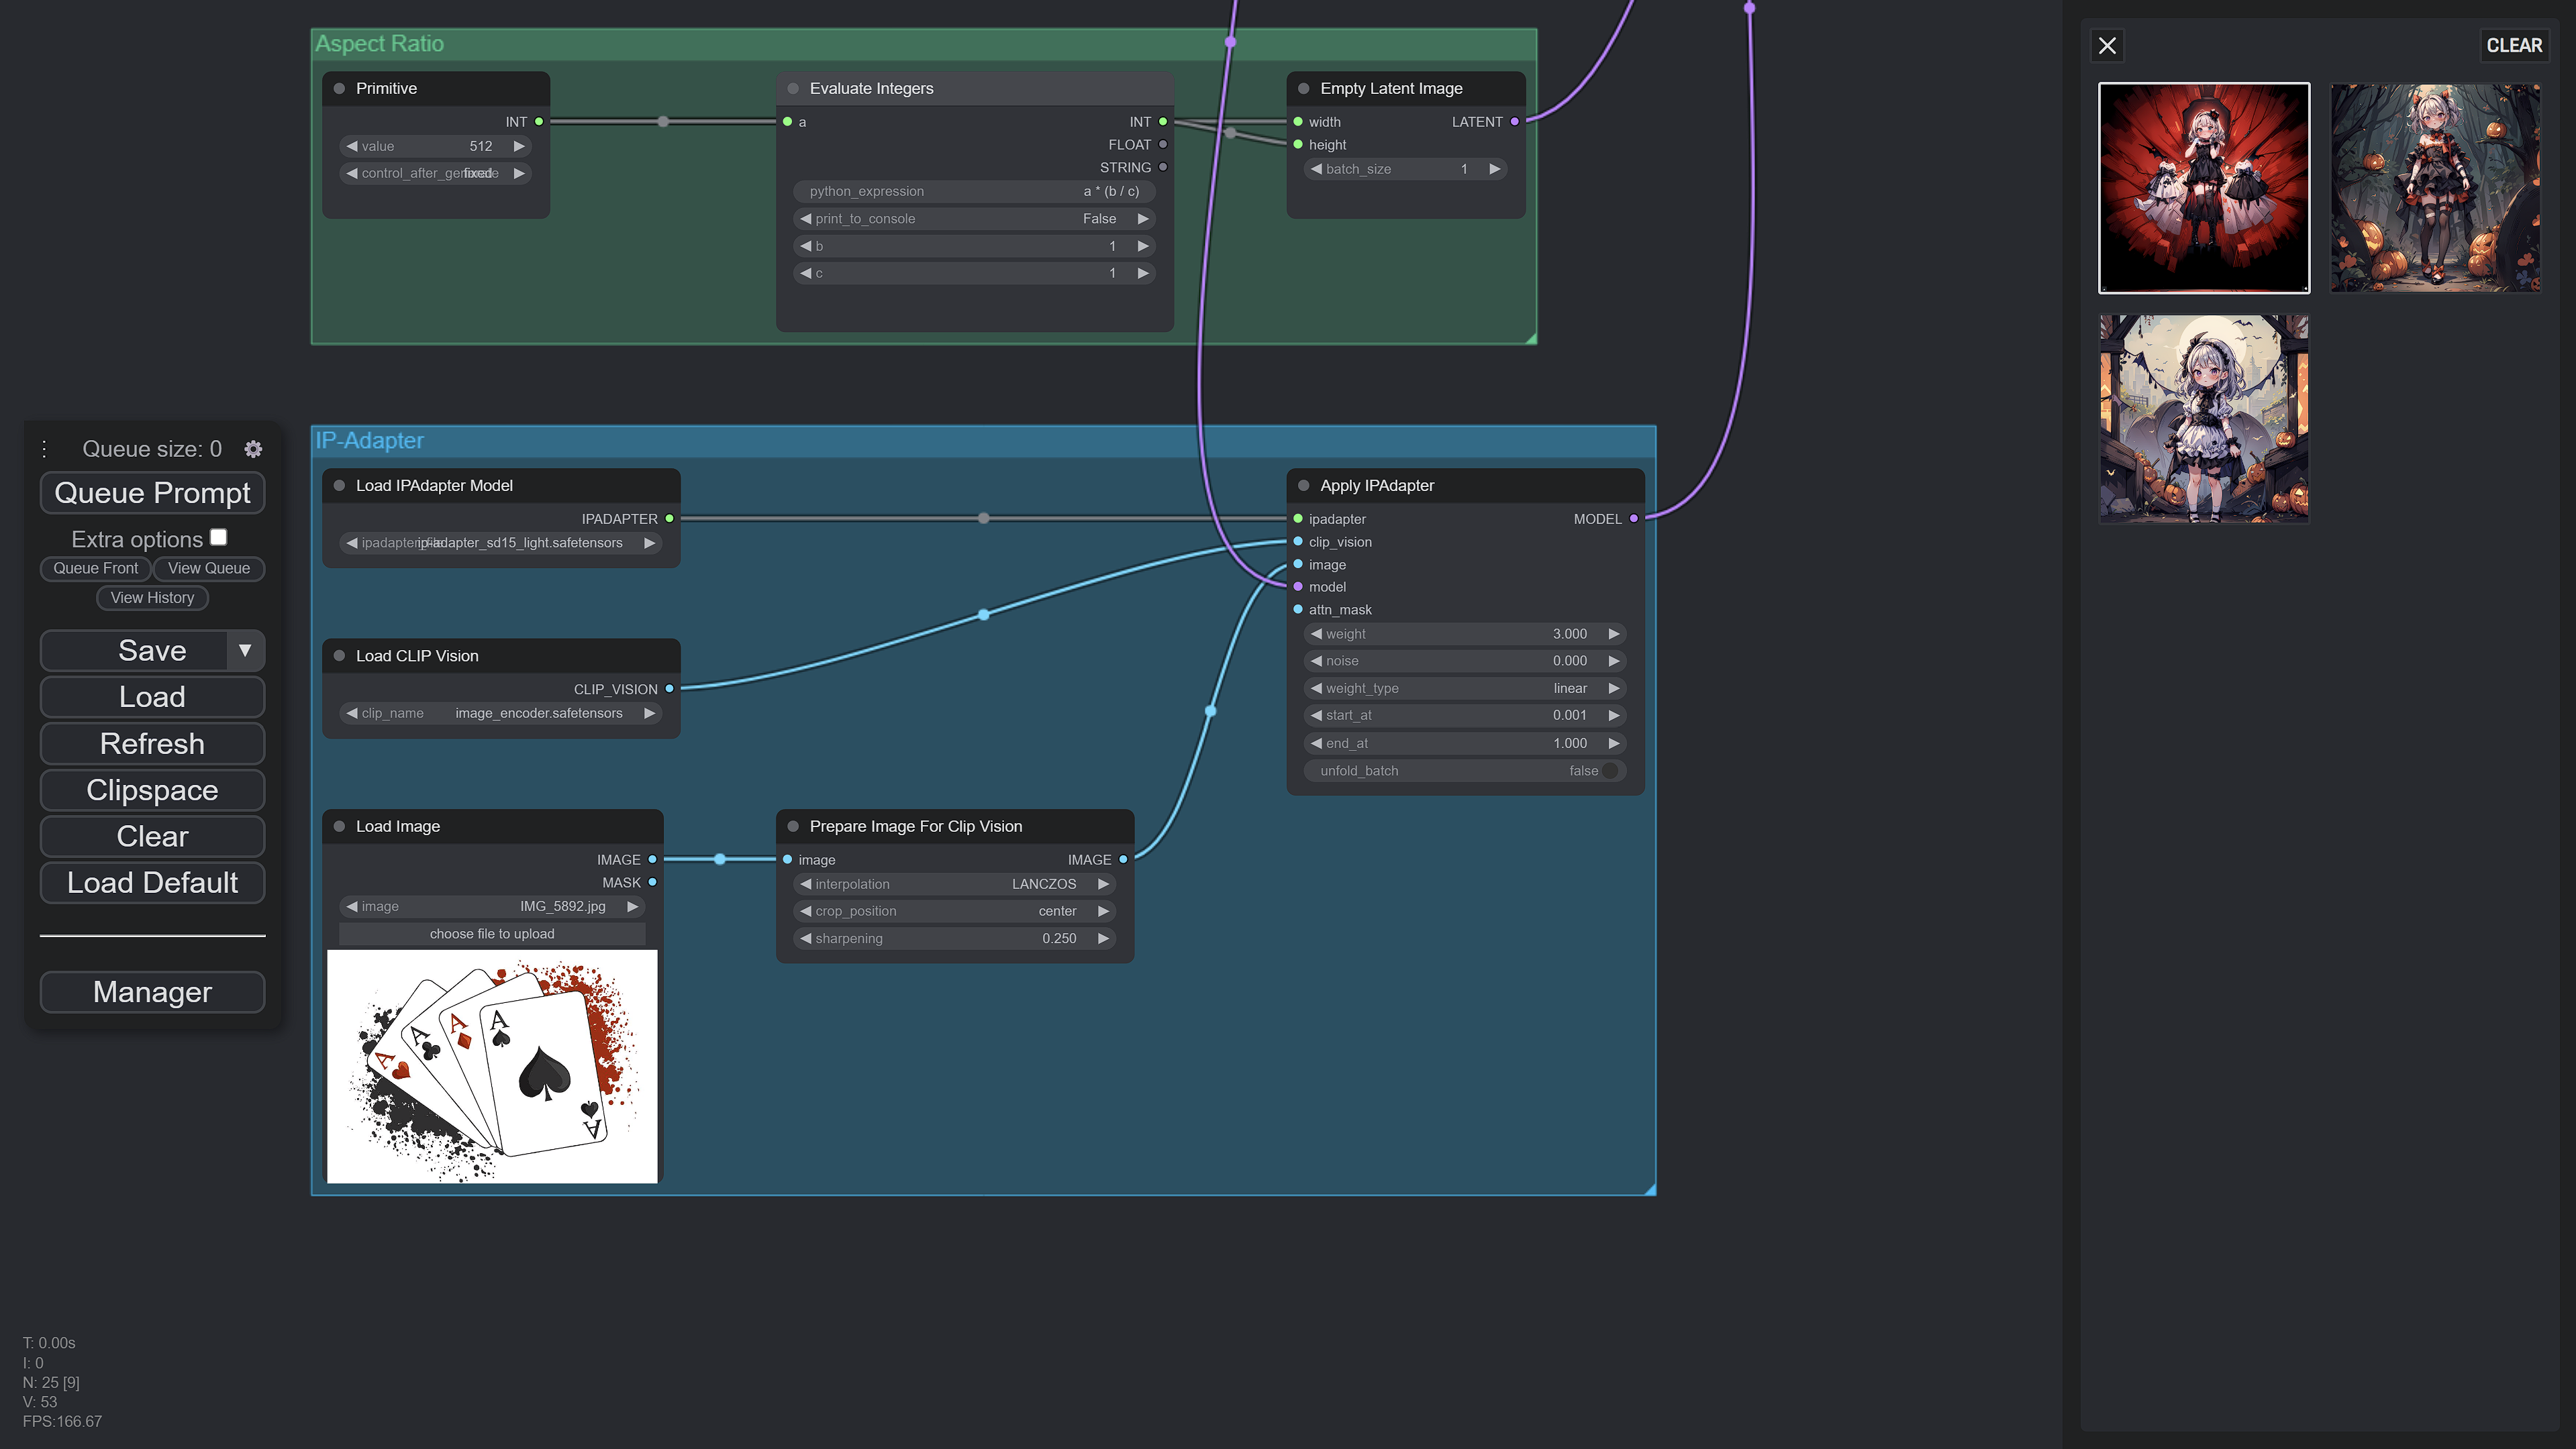Collapse the Load CLIP Vision node dot

pyautogui.click(x=339, y=655)
